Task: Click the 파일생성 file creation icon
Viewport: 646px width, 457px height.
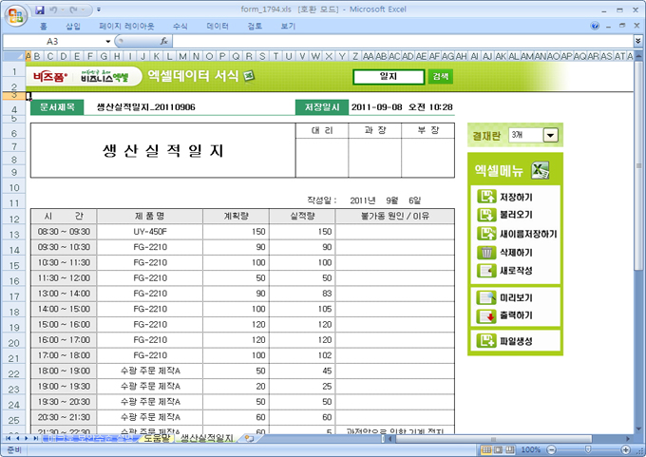Action: click(x=486, y=341)
